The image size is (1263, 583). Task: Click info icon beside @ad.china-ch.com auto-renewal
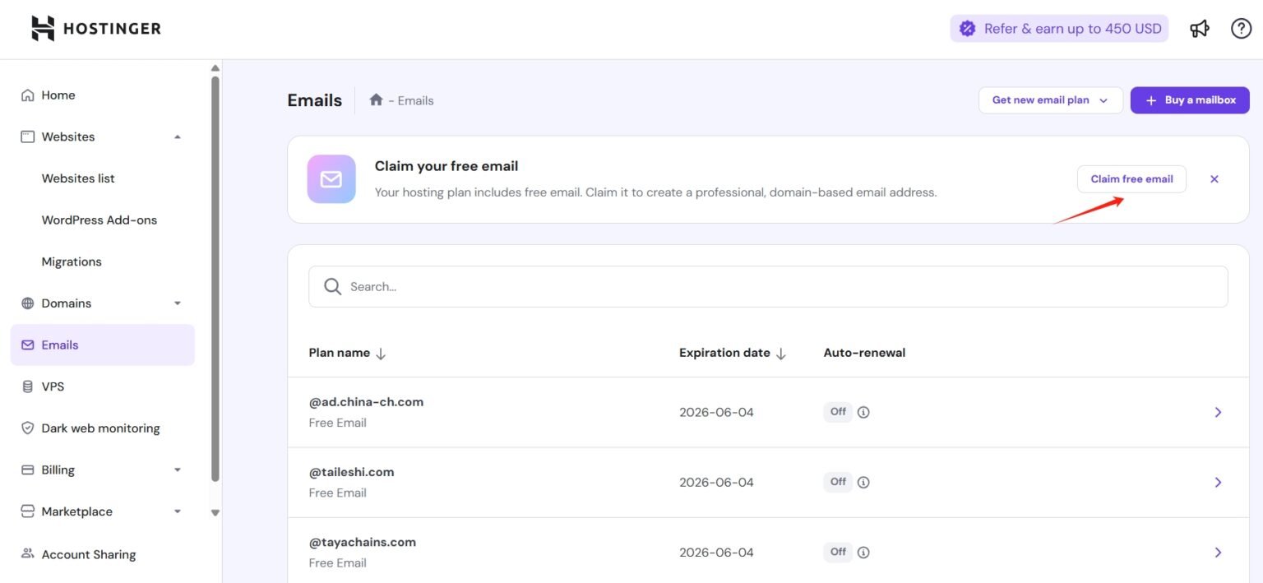[x=863, y=412]
